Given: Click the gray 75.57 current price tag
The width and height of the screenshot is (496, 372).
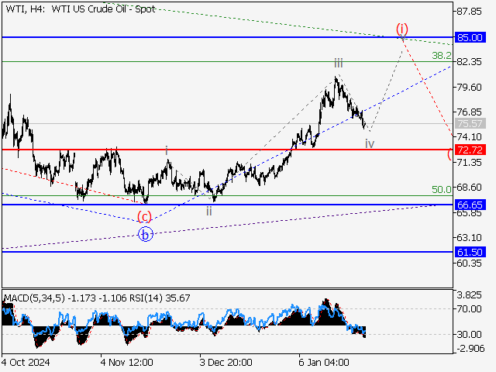Looking at the screenshot, I should (471, 123).
